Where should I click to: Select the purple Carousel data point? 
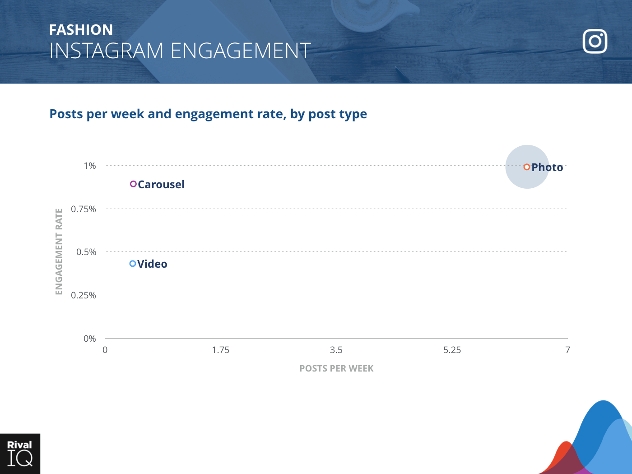coord(133,184)
